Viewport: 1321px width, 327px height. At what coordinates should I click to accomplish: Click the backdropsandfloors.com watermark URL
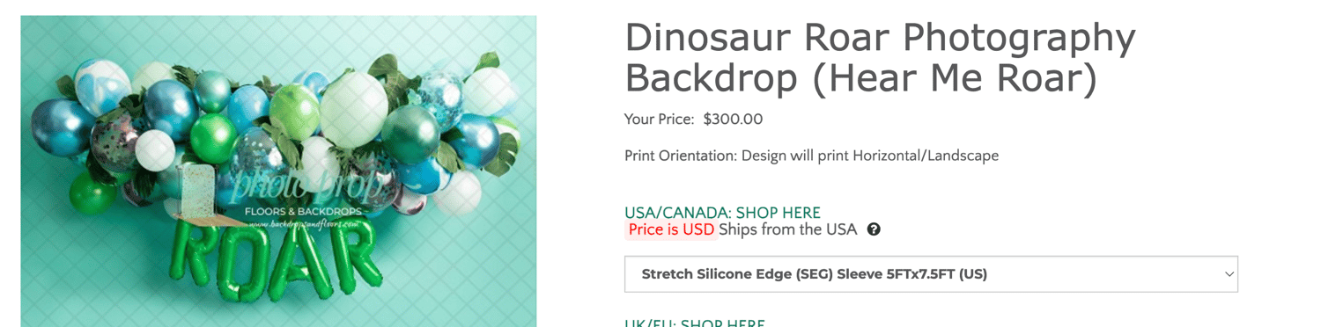pyautogui.click(x=303, y=224)
